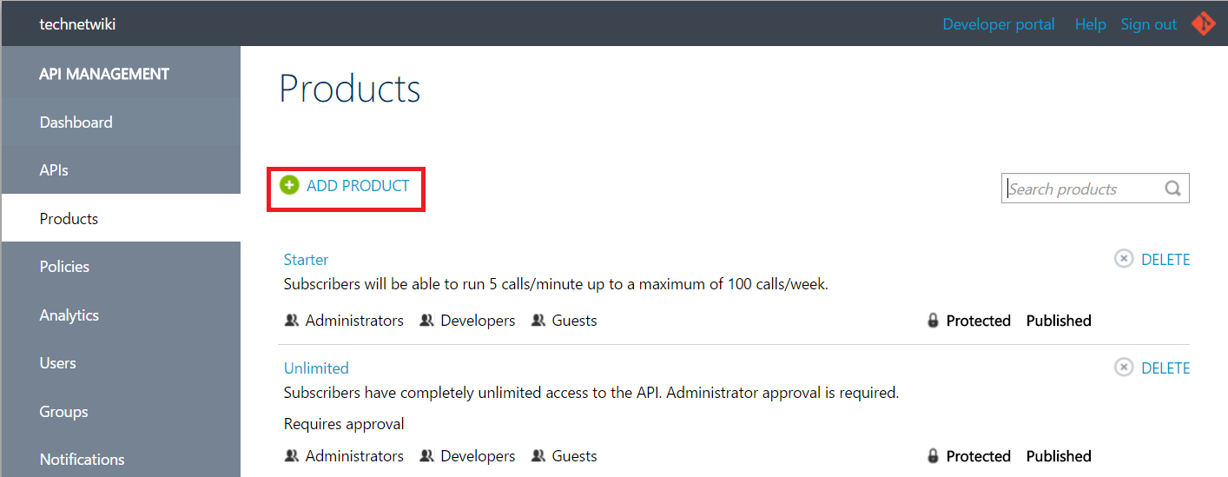Click the lock icon beside Unlimited's Protected
Screen dimensions: 1228x477
point(934,456)
